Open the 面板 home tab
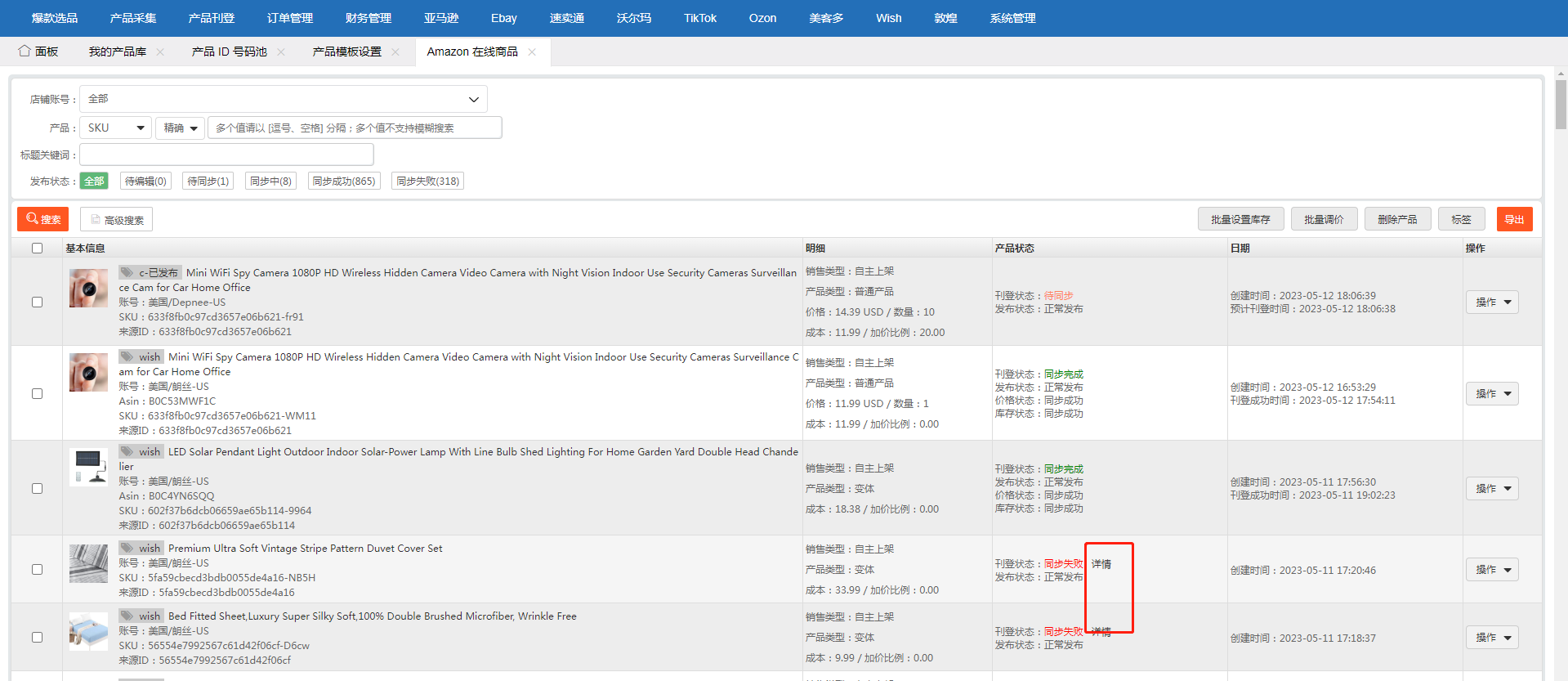 click(x=38, y=52)
